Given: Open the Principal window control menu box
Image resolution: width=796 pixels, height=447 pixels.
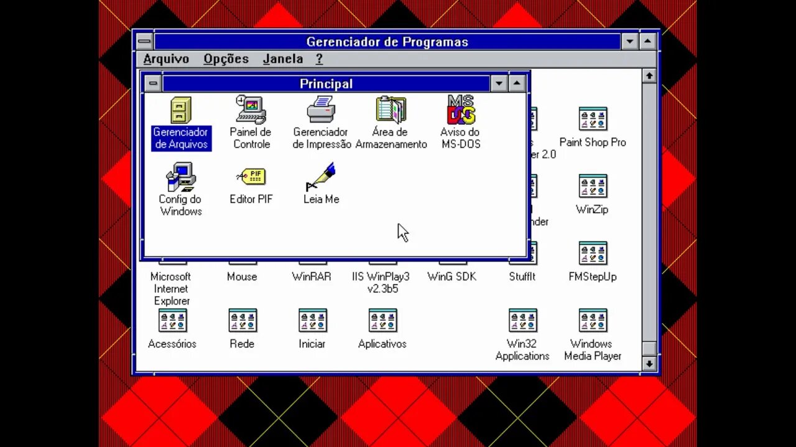Looking at the screenshot, I should [x=152, y=83].
